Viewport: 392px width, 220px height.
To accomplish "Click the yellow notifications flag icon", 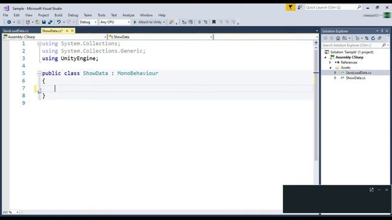I will [x=290, y=7].
